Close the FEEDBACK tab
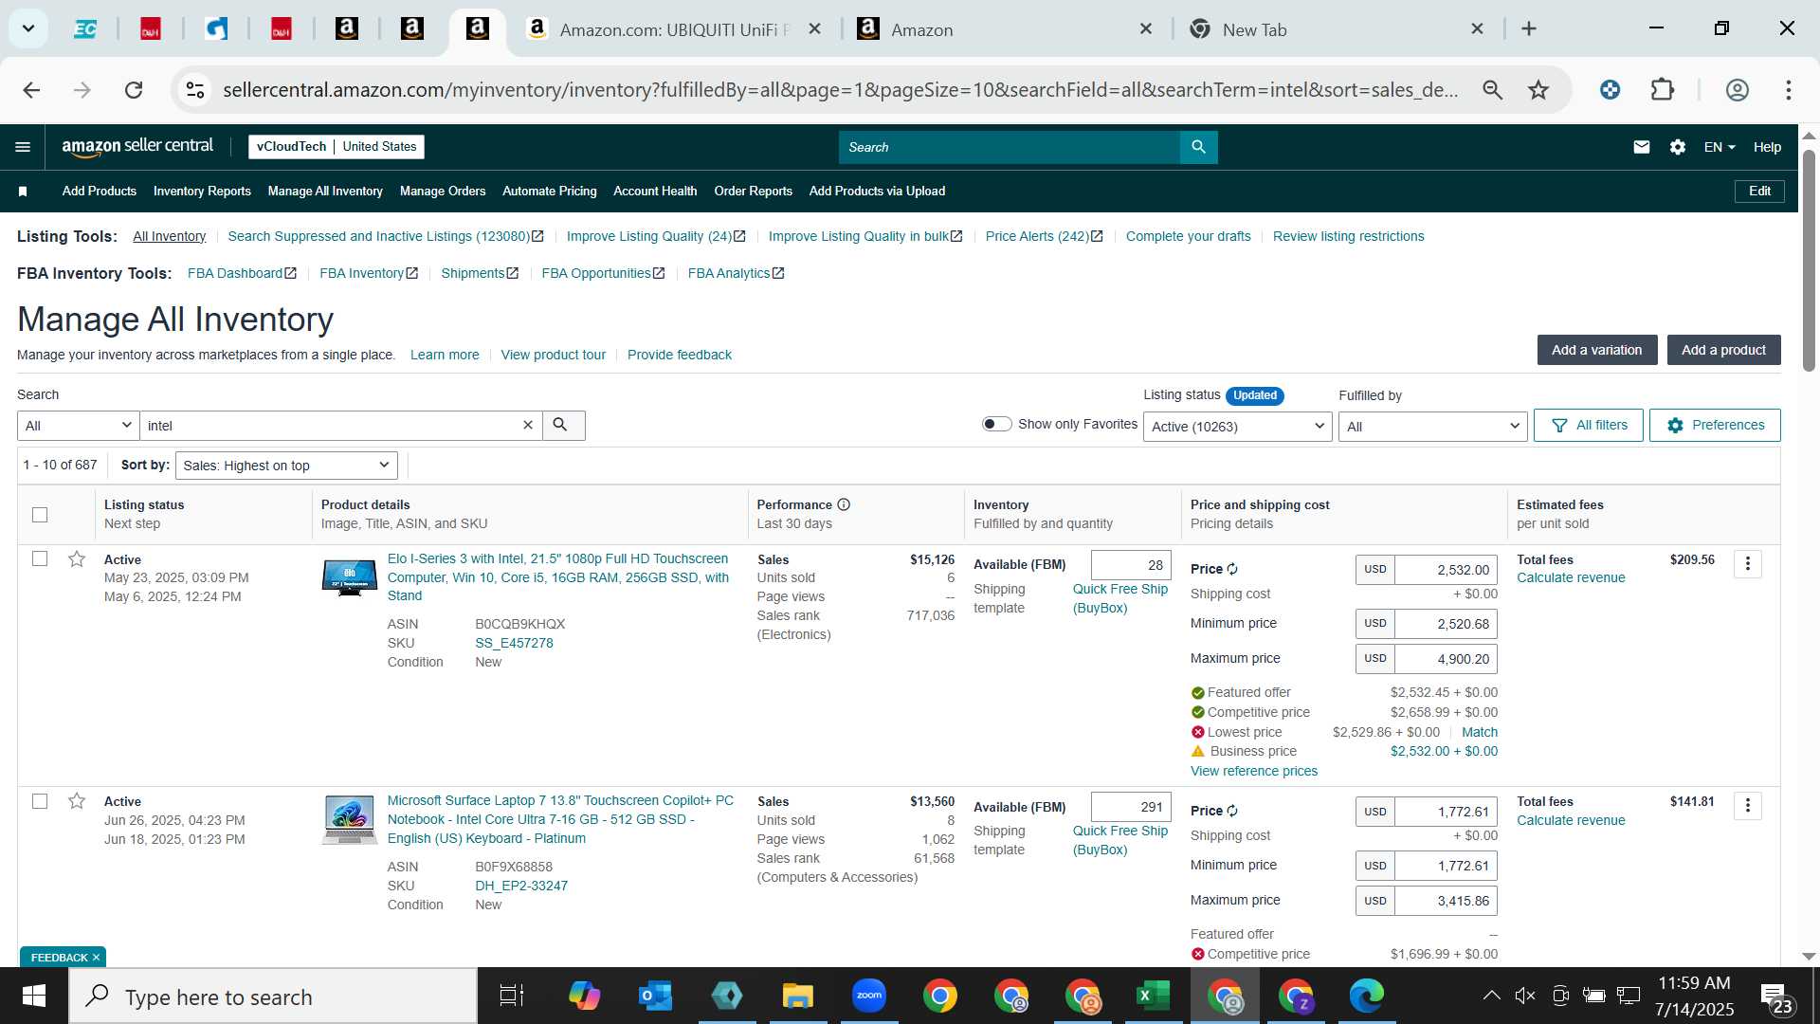The height and width of the screenshot is (1024, 1820). click(96, 958)
